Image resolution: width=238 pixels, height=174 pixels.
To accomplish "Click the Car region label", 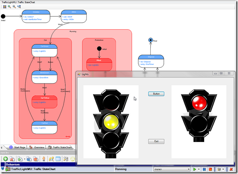I will point(45,40).
